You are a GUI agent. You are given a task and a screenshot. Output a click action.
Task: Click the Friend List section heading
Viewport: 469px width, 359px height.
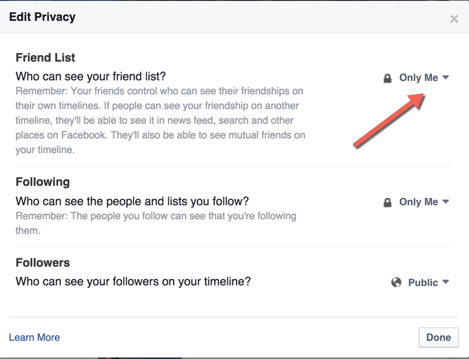pyautogui.click(x=45, y=58)
